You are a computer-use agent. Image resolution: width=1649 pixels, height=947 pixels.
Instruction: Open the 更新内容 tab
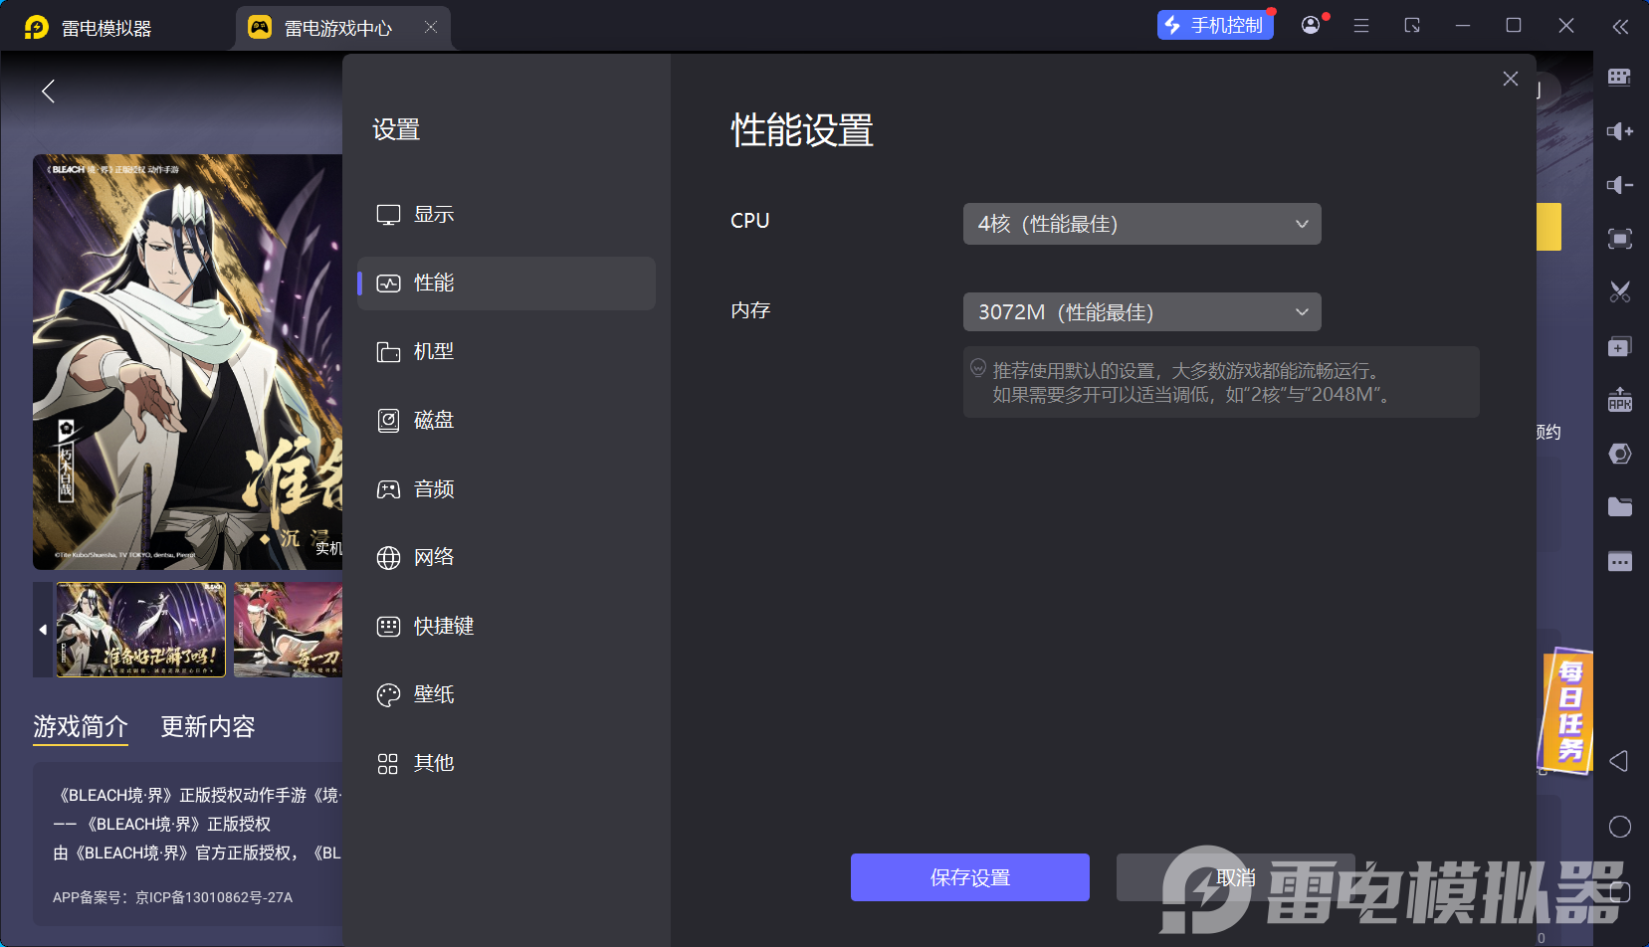[208, 727]
